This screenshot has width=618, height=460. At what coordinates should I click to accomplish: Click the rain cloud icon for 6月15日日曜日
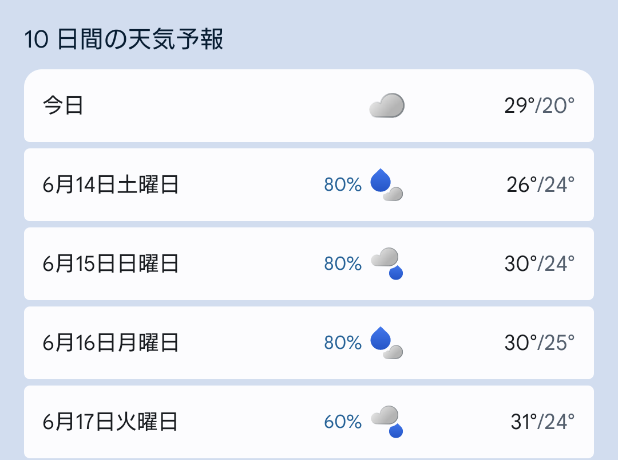[x=387, y=264]
